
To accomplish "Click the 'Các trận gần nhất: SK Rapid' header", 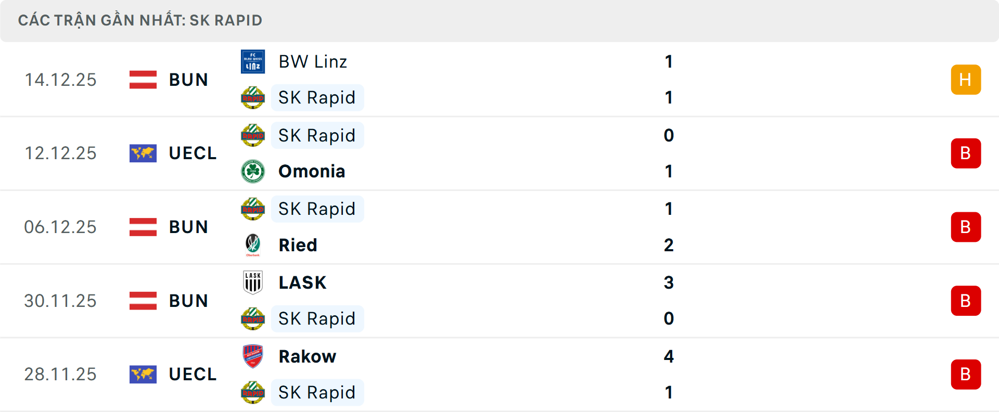I will pos(140,20).
